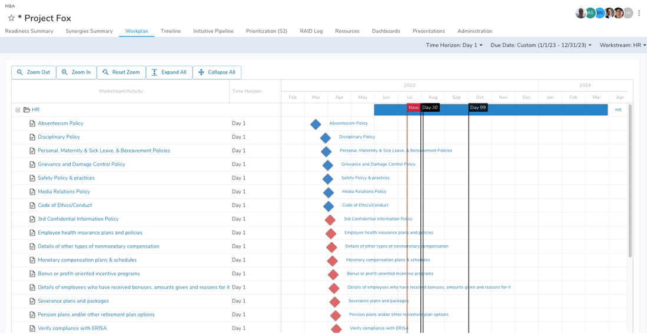Click the Day 99 timeline marker
The height and width of the screenshot is (334, 647).
478,108
